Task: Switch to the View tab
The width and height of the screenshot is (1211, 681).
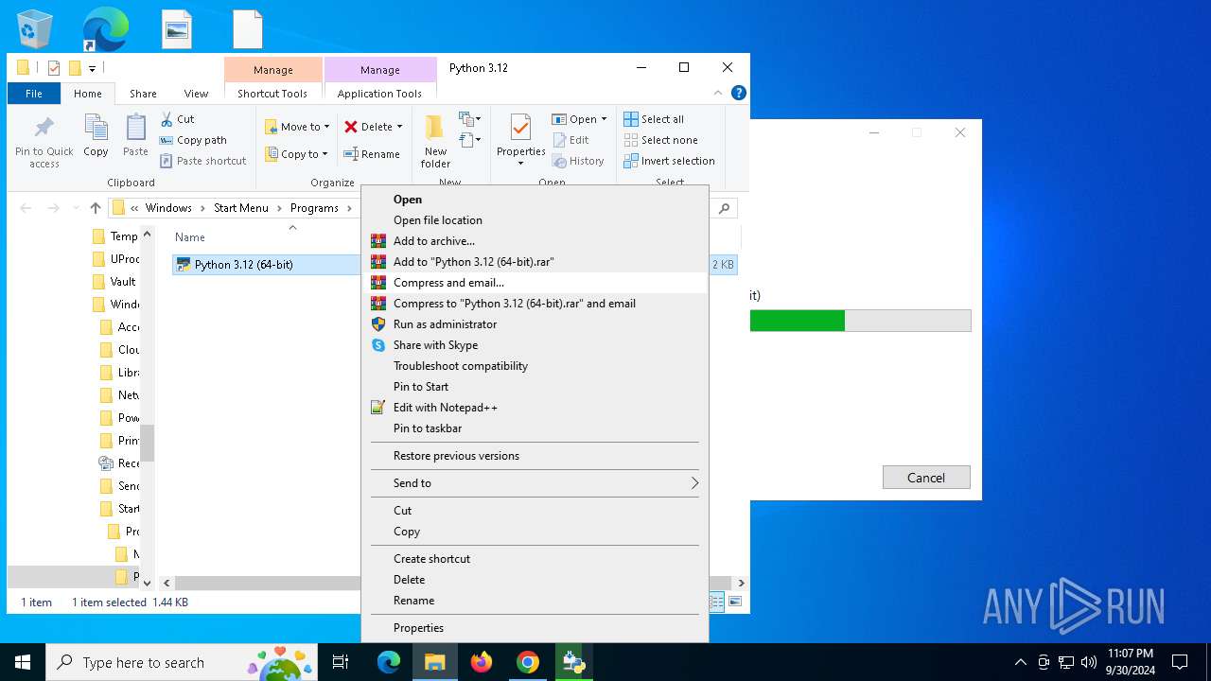Action: (196, 94)
